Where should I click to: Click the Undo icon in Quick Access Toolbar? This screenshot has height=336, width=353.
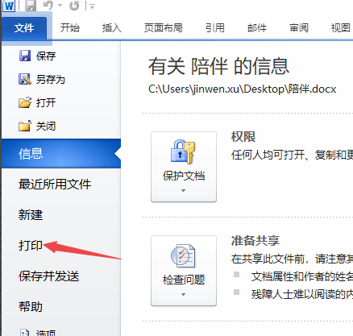[48, 6]
